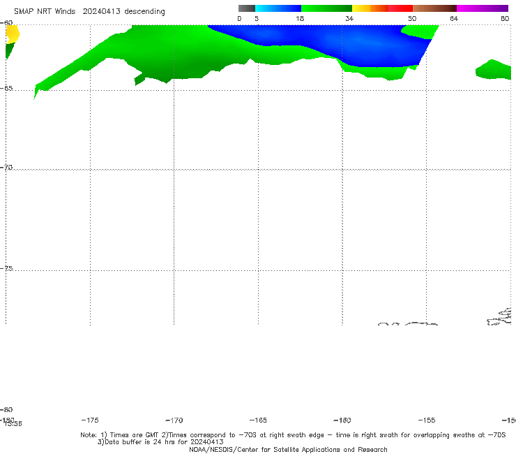Click the magenta segment of the colorbar
The height and width of the screenshot is (454, 516).
point(483,8)
